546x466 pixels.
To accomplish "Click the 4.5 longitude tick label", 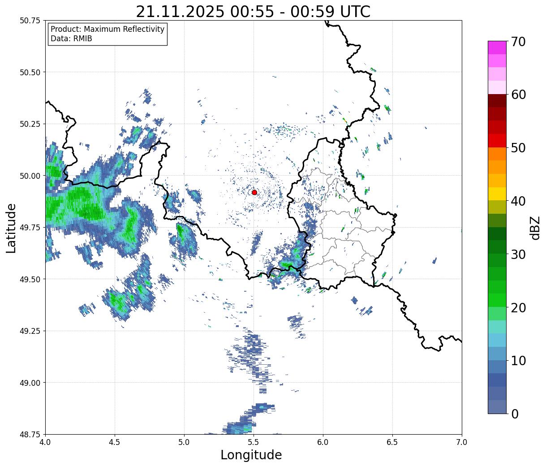I will [115, 442].
